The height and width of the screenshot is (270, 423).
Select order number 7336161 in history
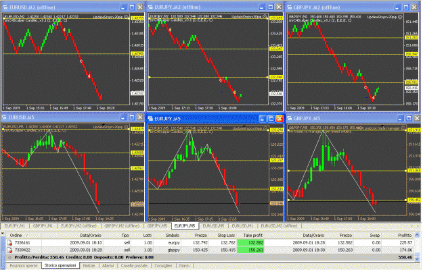point(22,243)
